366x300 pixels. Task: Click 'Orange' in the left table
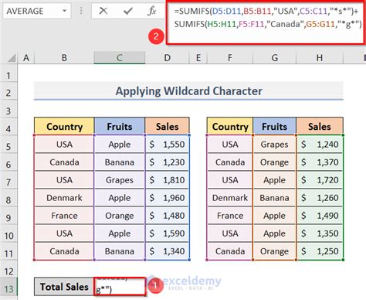[120, 216]
